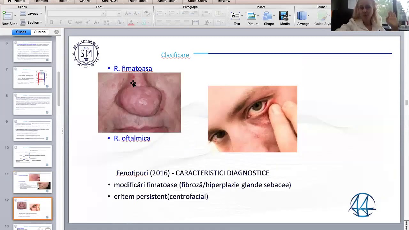Click the Underline formatting icon
409x230 pixels.
tap(70, 22)
